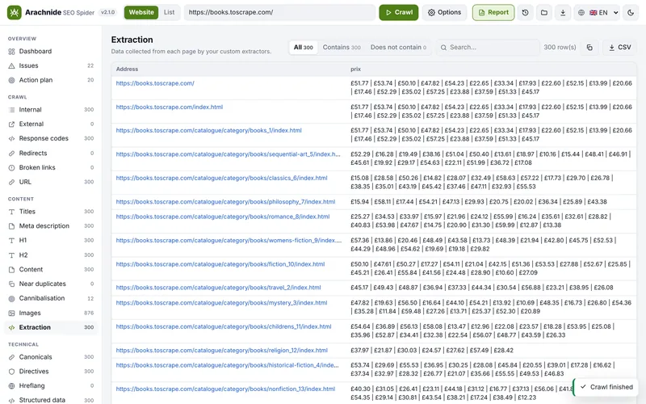Click the H2 icon in sidebar

pos(11,255)
